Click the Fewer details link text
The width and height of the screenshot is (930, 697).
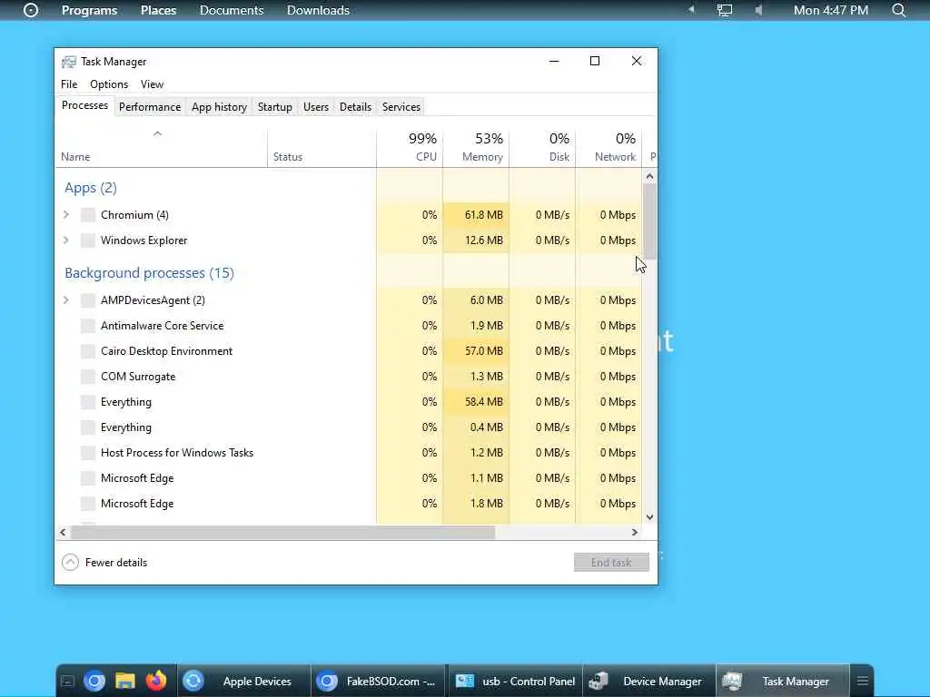point(116,563)
